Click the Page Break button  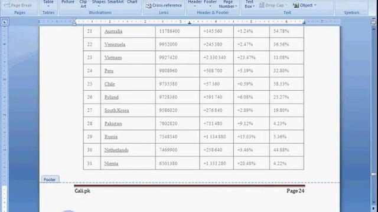(x=18, y=5)
